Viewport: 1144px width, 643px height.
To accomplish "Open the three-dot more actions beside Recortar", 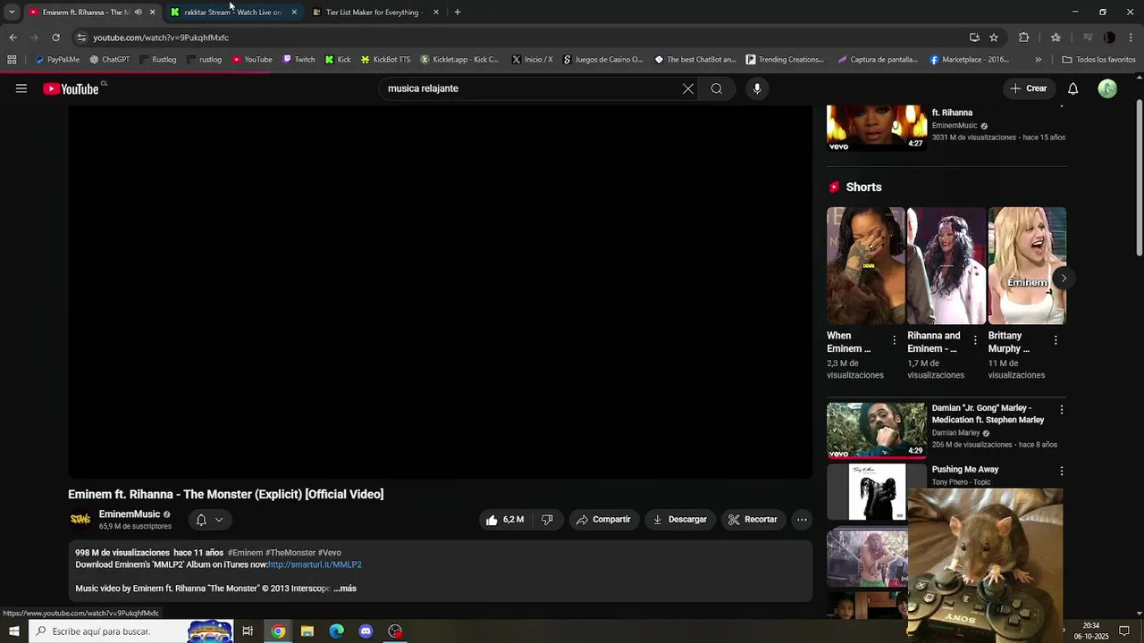I will [x=802, y=520].
